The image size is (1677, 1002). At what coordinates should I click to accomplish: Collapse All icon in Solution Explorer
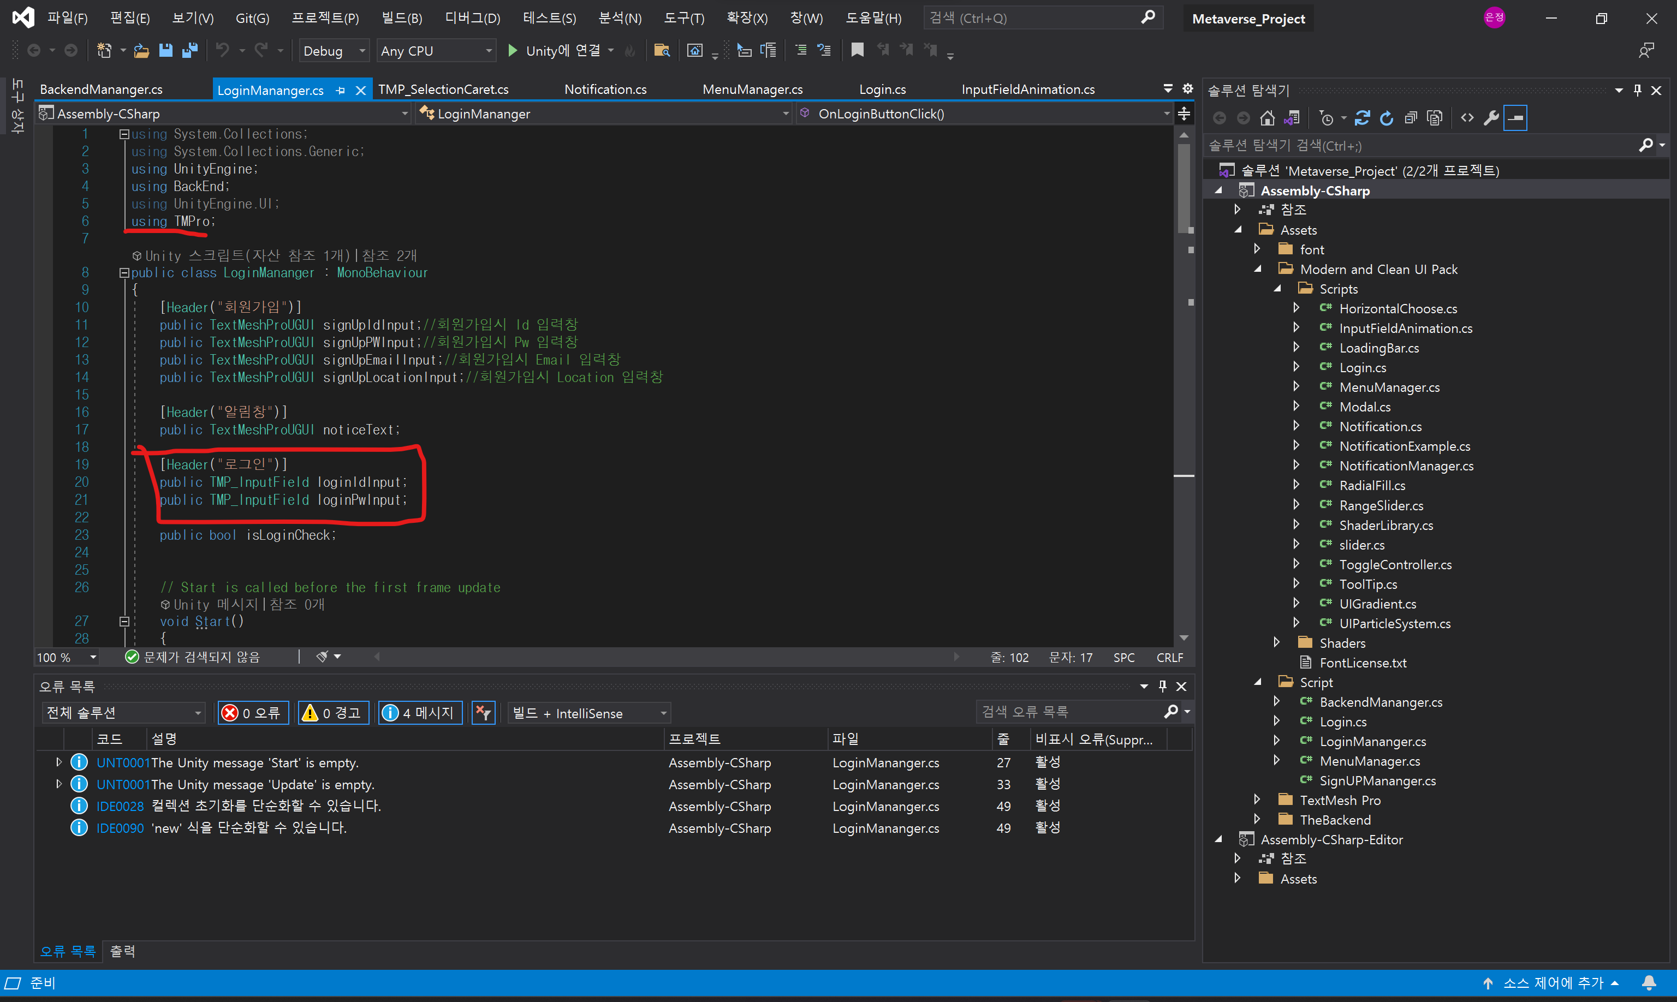pyautogui.click(x=1411, y=118)
